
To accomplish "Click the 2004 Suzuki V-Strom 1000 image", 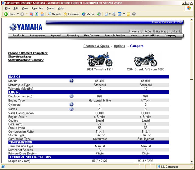I will click(146, 60).
